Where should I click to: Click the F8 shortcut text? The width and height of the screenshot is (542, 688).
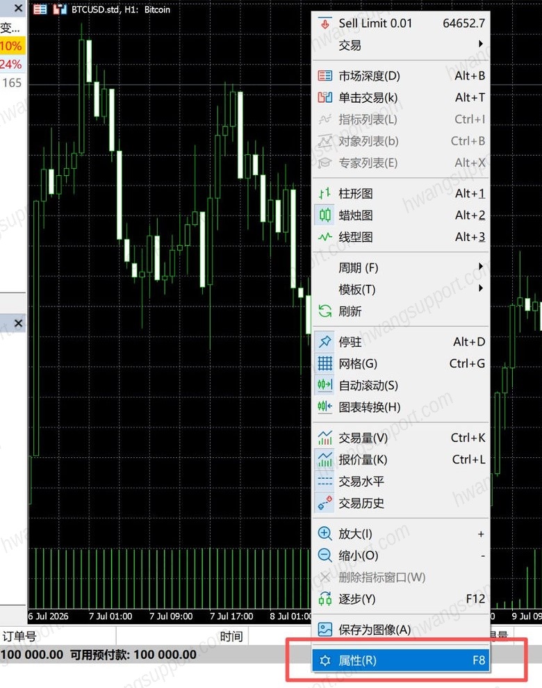point(479,660)
